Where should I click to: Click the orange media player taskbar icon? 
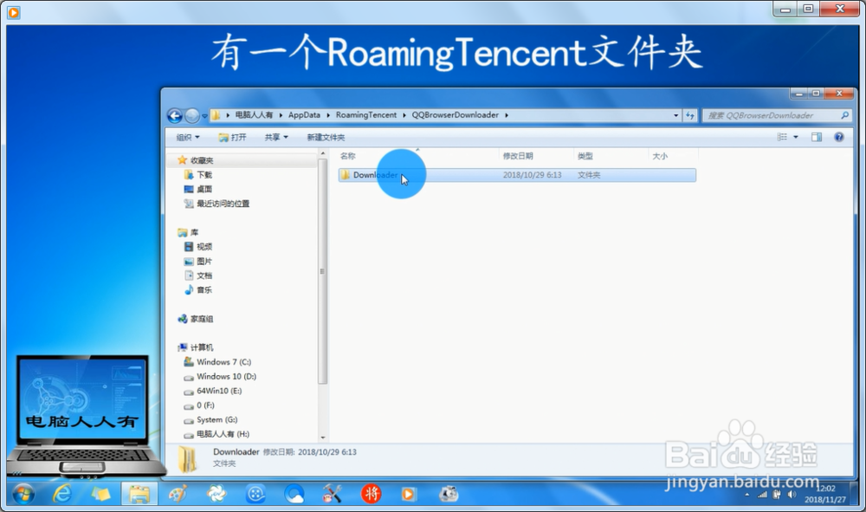408,494
